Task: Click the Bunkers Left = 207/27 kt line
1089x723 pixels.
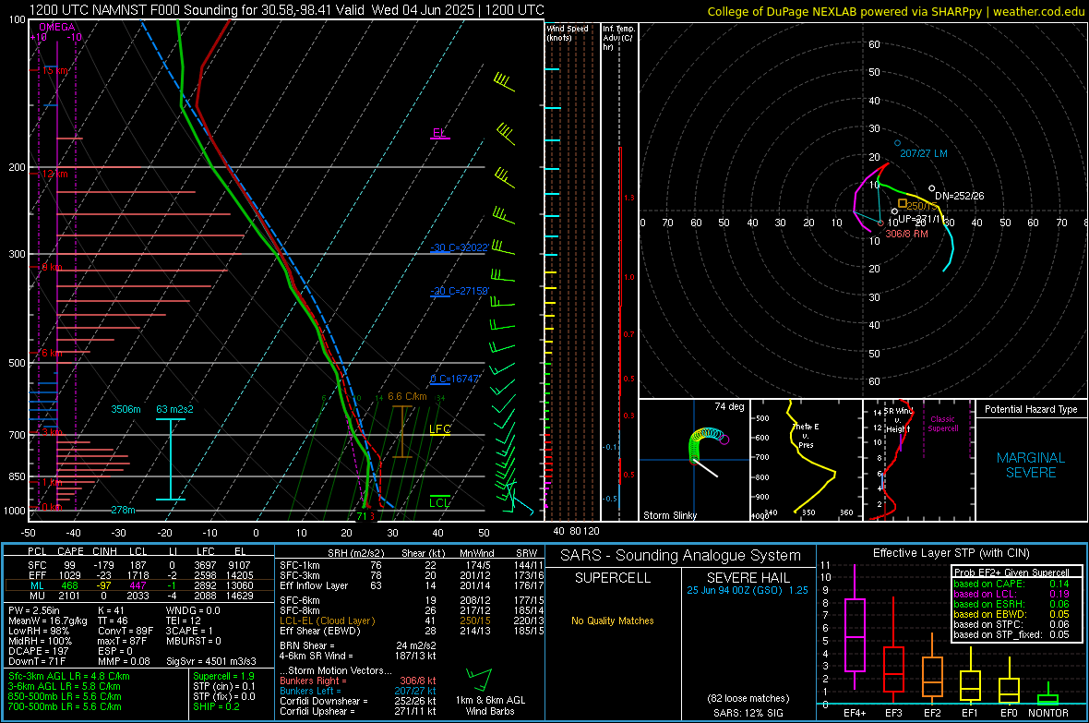Action: coord(358,691)
